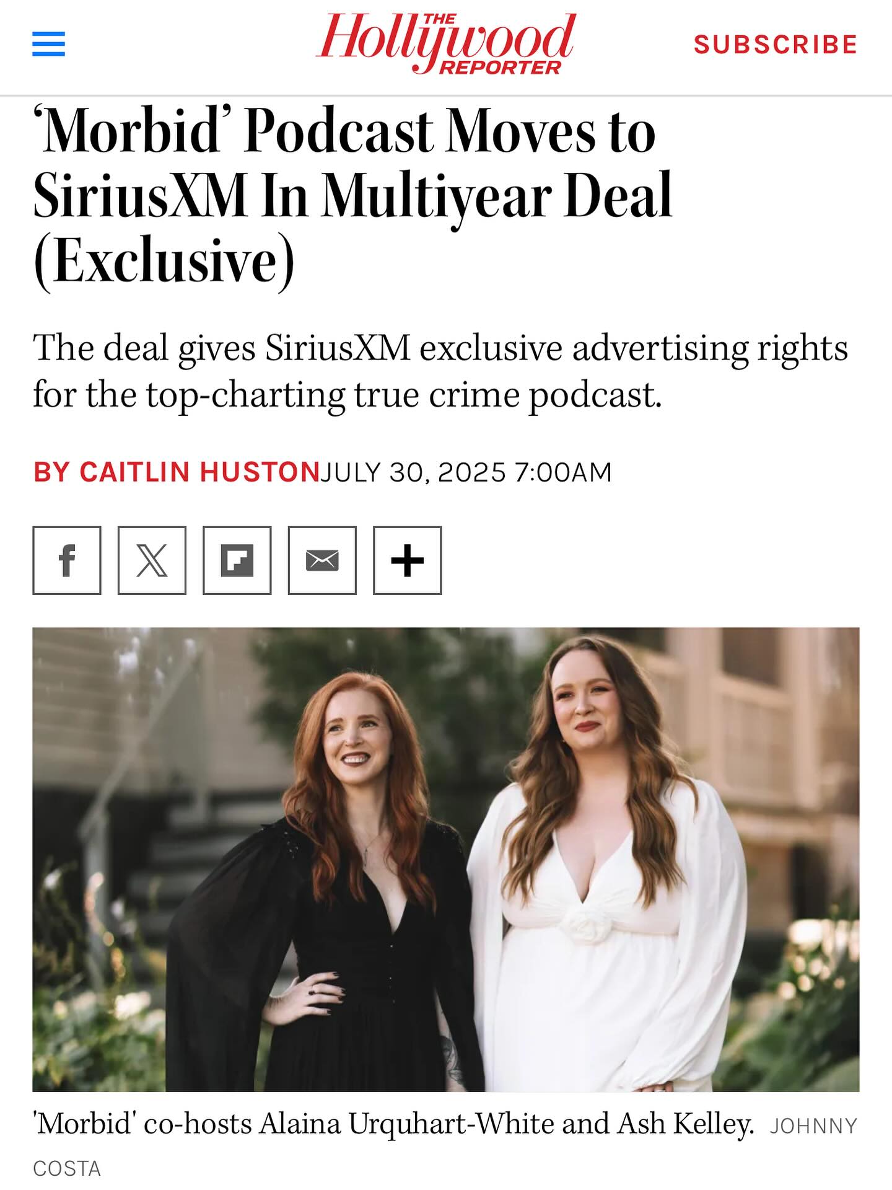Share article on Facebook
This screenshot has width=892, height=1190.
67,560
